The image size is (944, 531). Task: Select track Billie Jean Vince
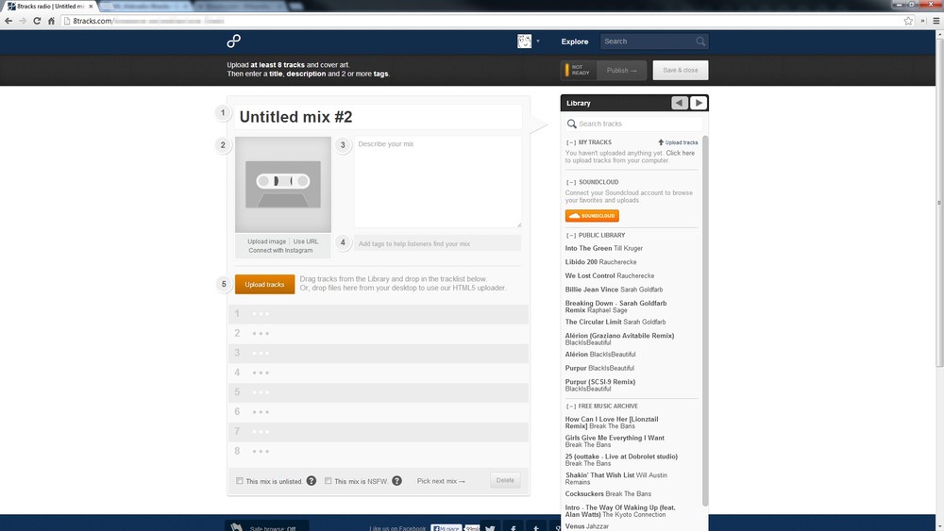point(614,290)
